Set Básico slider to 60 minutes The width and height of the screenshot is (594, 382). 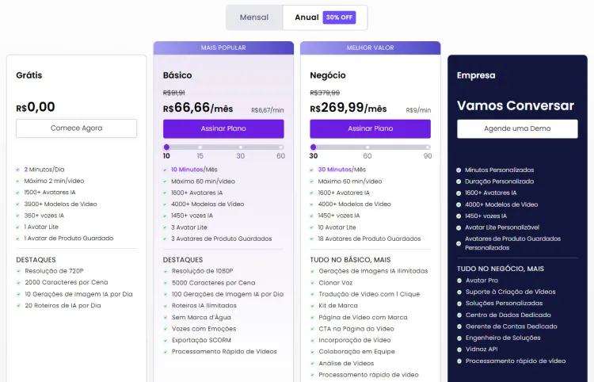click(280, 147)
